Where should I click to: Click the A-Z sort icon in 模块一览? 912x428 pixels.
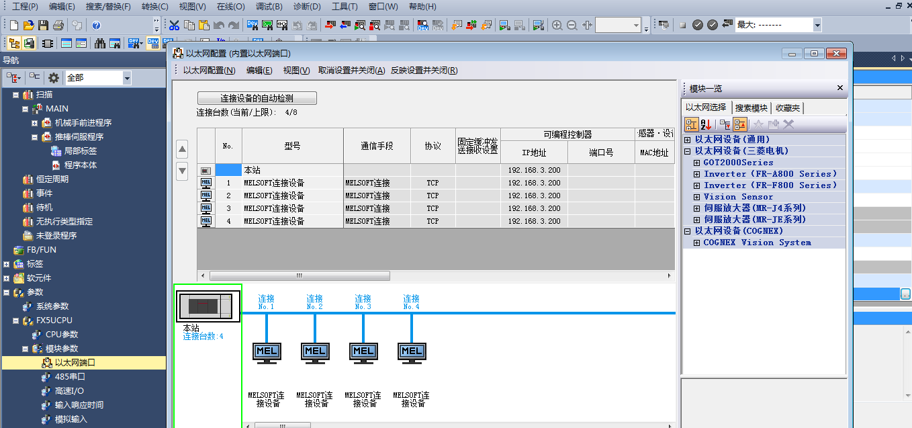pyautogui.click(x=706, y=124)
